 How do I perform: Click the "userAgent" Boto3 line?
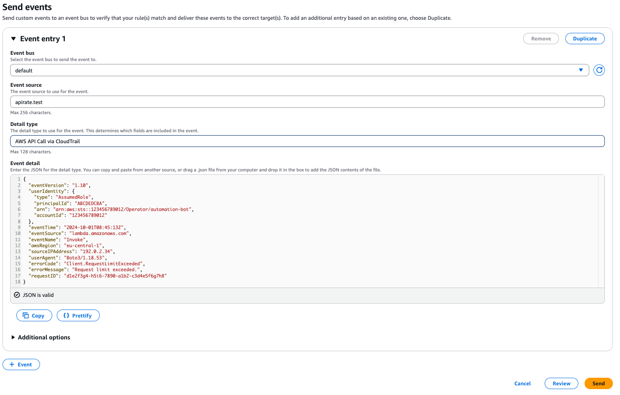pyautogui.click(x=68, y=258)
